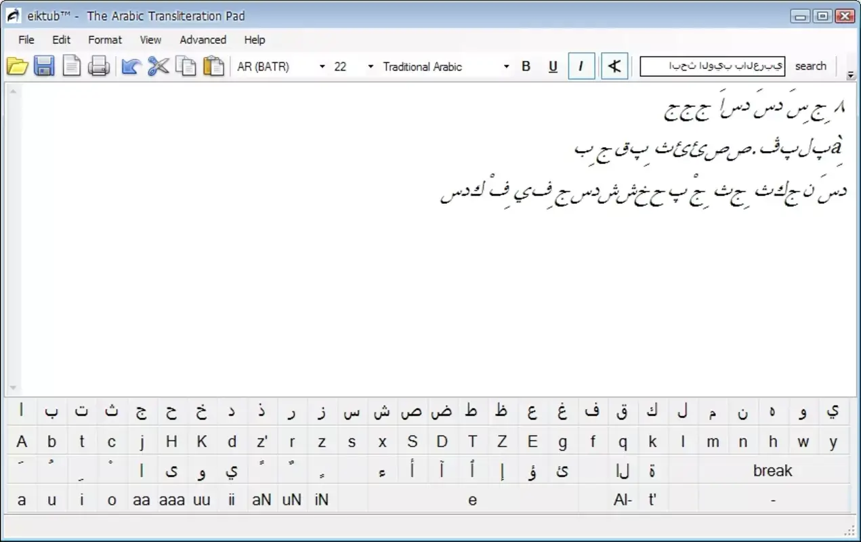Viewport: 861px width, 542px height.
Task: Save the document using the floppy disk icon
Action: pos(45,66)
